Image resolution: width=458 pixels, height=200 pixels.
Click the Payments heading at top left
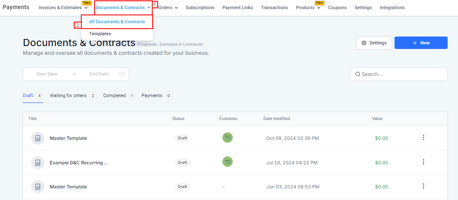(x=16, y=7)
